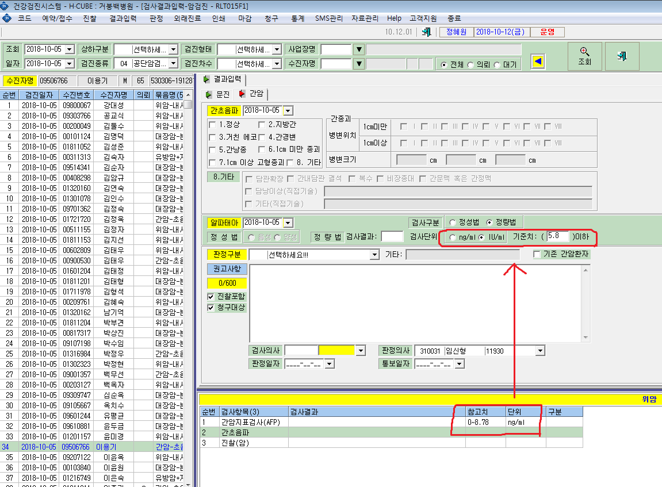Click the exit door icon beside 조회 button
The image size is (662, 487).
622,56
